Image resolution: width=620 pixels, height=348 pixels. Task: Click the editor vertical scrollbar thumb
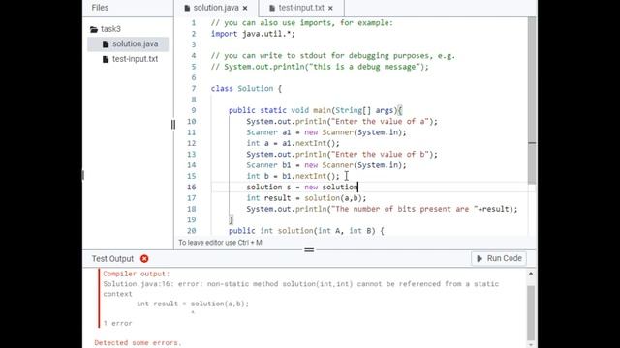click(x=532, y=101)
